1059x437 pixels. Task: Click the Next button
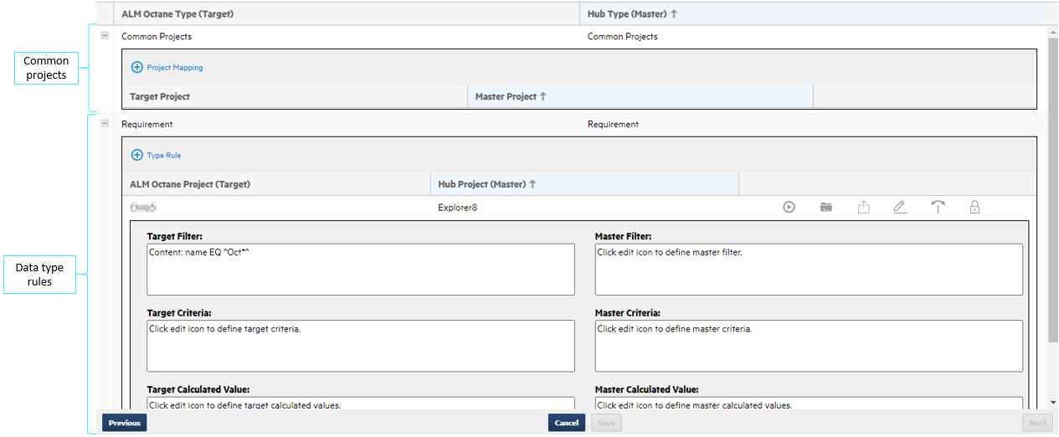point(1037,423)
